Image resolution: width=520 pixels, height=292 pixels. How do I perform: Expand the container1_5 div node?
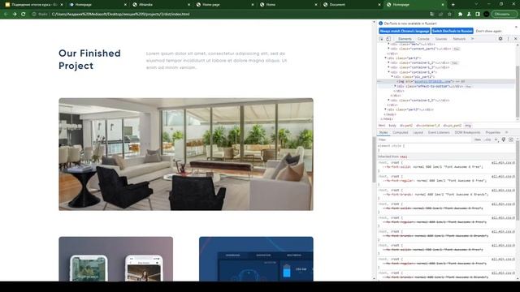(x=388, y=100)
